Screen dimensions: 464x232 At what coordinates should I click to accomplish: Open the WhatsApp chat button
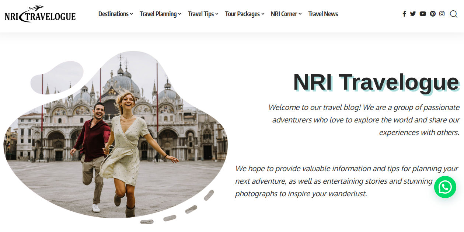pos(445,187)
